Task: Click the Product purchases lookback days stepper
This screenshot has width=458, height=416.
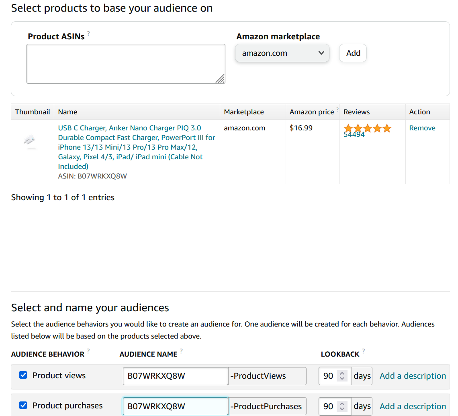Action: [342, 406]
